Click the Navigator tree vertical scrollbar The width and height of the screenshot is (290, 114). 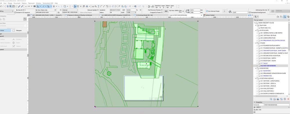289,37
